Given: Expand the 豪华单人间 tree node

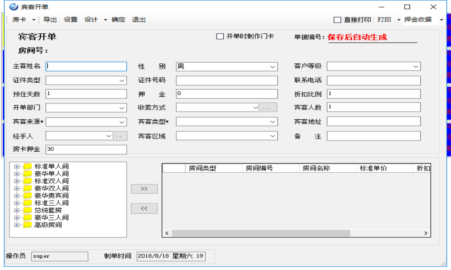Looking at the screenshot, I should click(17, 174).
